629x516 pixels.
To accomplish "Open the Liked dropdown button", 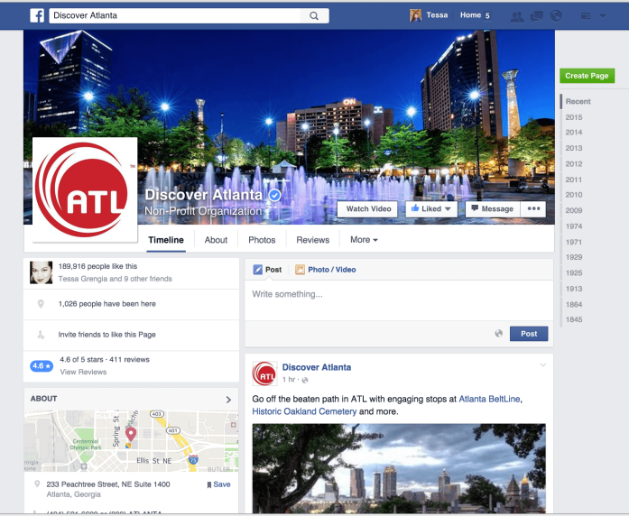I will (431, 209).
